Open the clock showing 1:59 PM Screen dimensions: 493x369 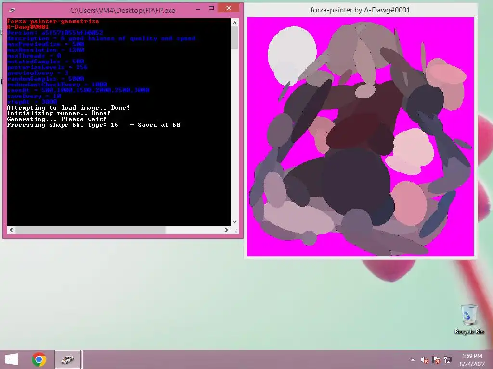(x=472, y=359)
